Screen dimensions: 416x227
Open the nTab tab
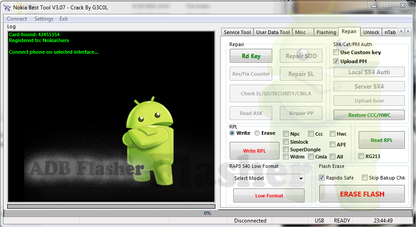[390, 32]
